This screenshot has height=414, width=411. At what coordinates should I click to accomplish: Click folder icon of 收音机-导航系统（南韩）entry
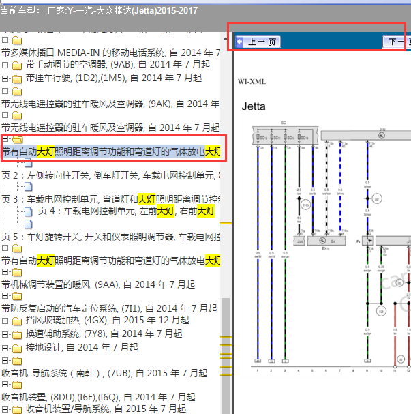click(17, 361)
